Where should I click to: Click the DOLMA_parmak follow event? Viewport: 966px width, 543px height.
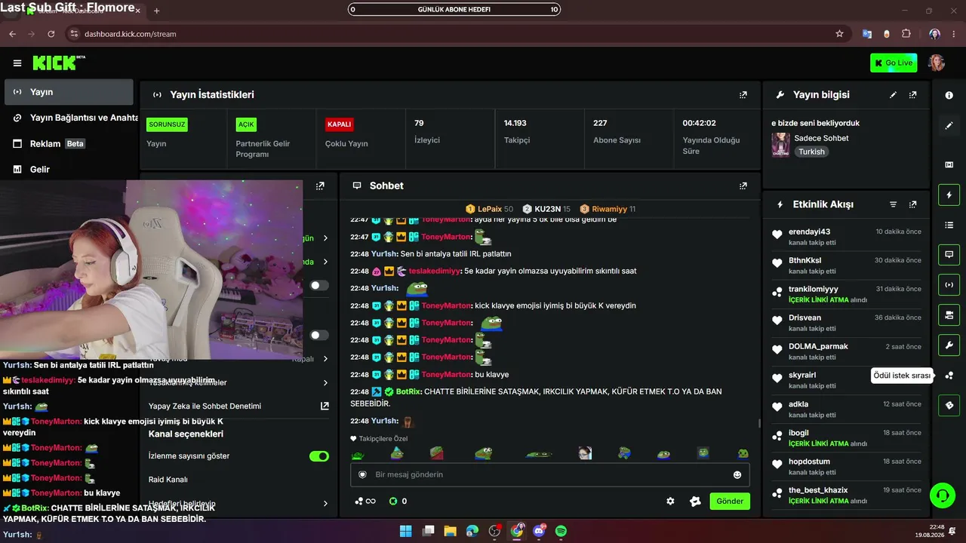coord(847,351)
